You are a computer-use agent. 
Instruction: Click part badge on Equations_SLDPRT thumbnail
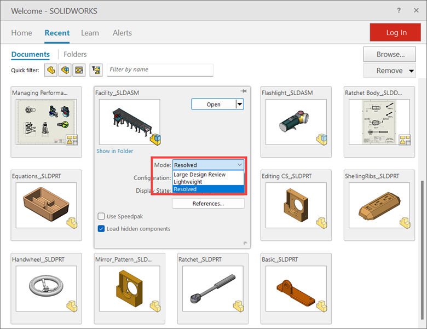tap(72, 223)
